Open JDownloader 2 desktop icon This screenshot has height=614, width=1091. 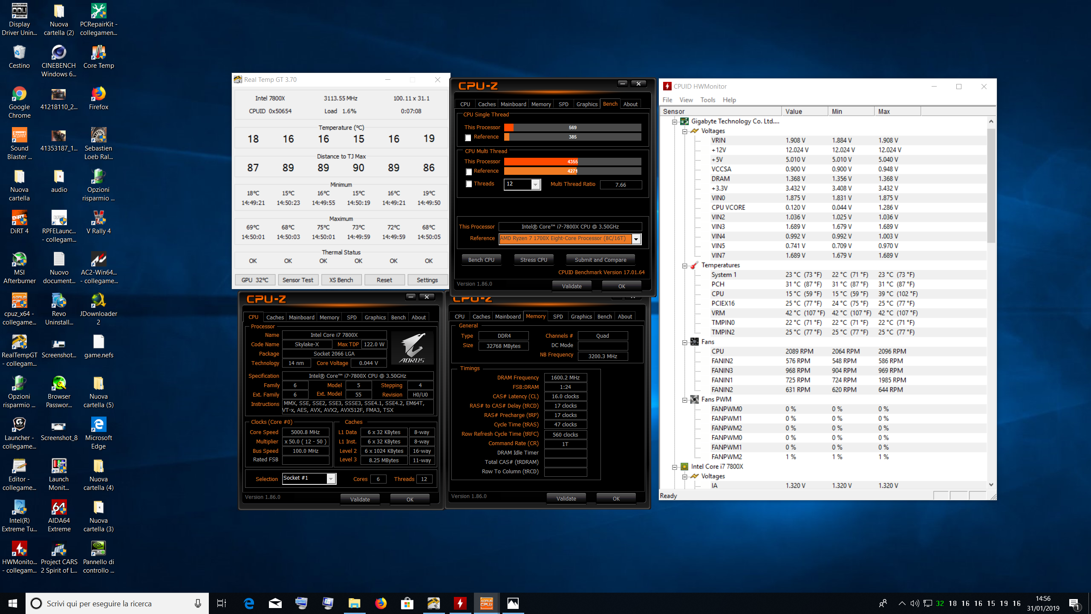click(98, 310)
